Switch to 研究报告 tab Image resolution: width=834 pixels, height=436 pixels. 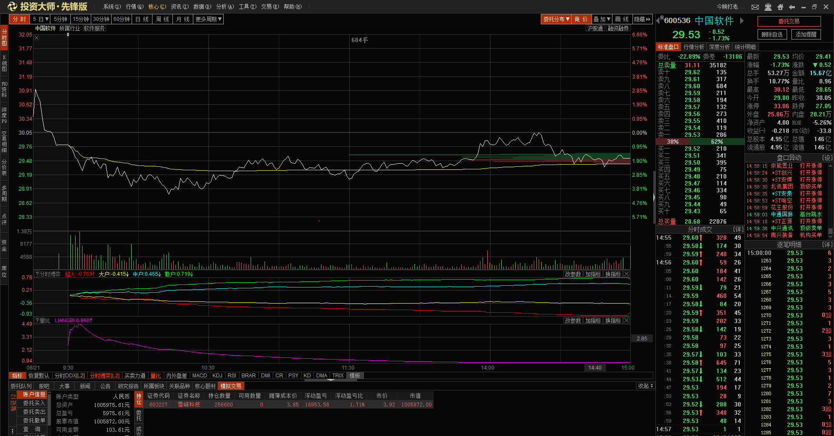[x=128, y=386]
